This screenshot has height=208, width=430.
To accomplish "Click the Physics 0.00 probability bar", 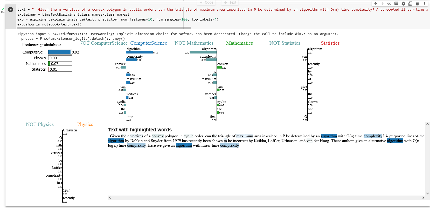I will (x=60, y=58).
